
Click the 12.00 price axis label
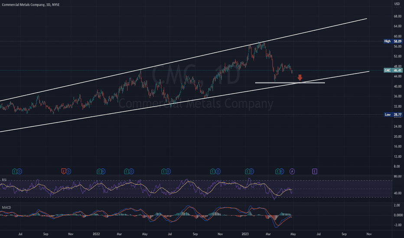[x=397, y=157]
